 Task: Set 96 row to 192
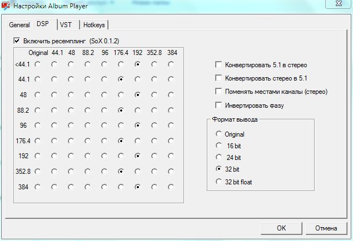(x=137, y=125)
